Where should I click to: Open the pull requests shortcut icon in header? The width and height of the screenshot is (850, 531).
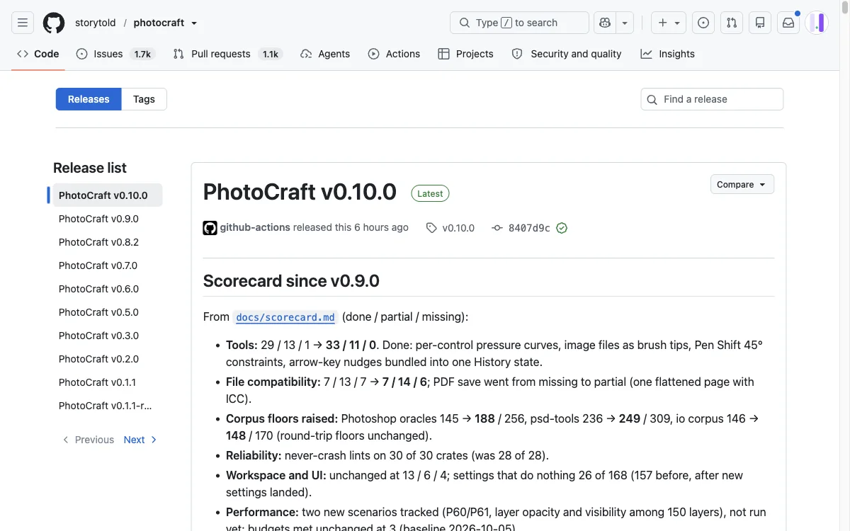pyautogui.click(x=732, y=23)
